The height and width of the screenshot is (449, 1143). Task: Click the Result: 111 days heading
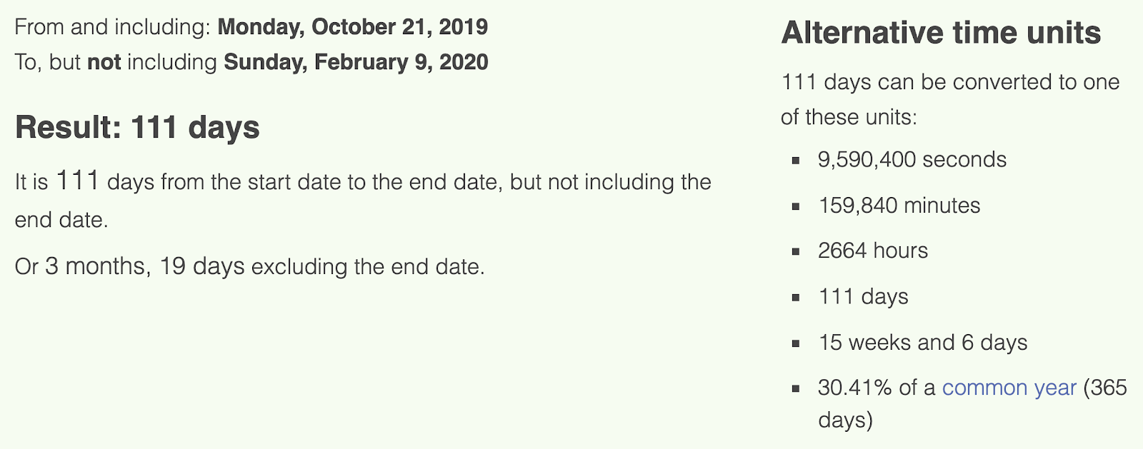137,128
